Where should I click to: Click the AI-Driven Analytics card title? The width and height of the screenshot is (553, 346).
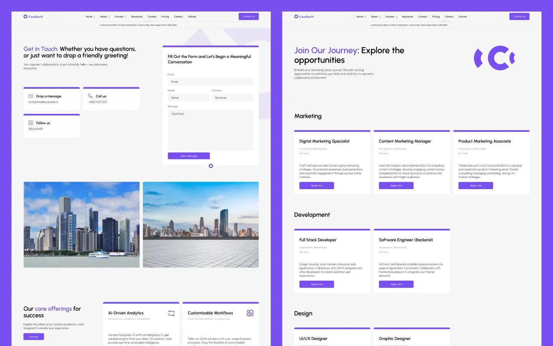126,313
